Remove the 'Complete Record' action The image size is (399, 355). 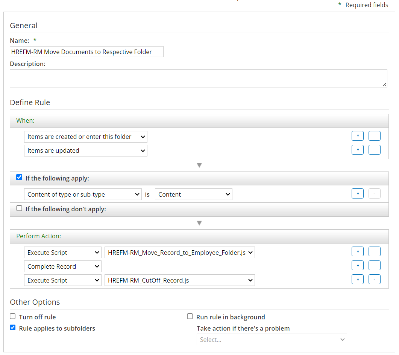375,265
